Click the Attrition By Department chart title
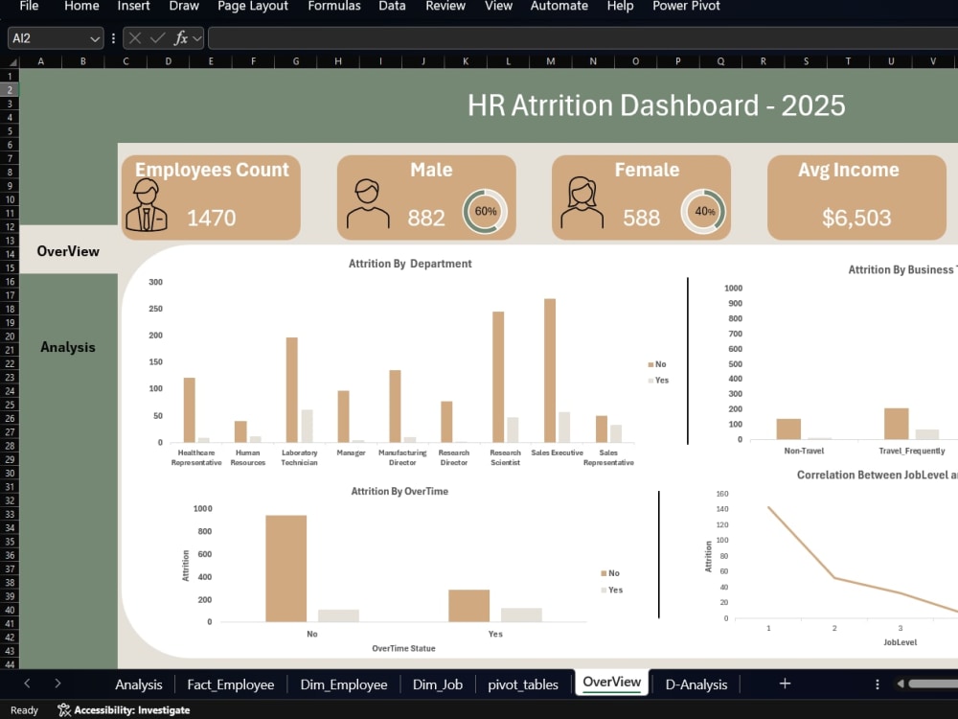 (410, 264)
